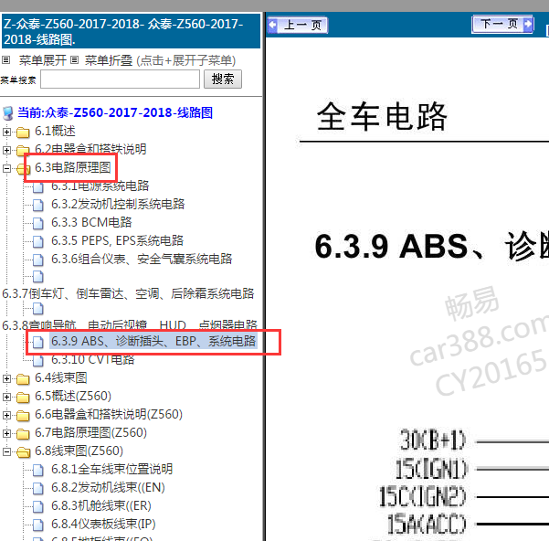Click the icon beside 菜单折叠

pos(74,60)
